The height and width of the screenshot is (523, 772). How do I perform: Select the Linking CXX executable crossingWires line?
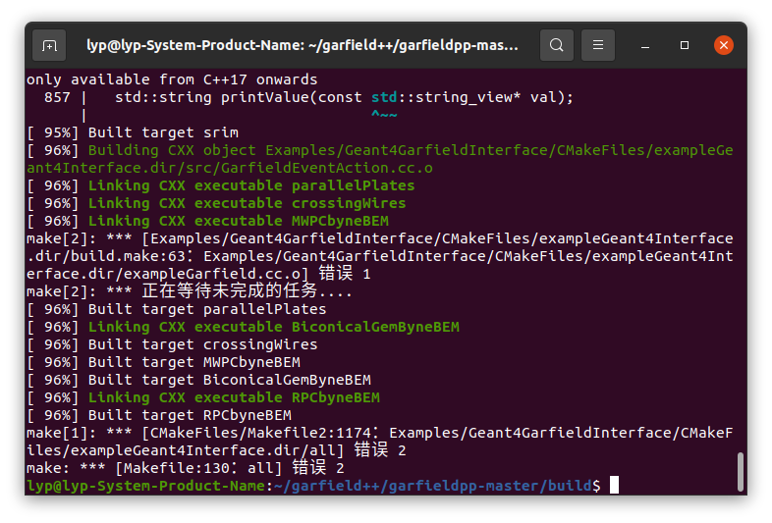tap(217, 203)
